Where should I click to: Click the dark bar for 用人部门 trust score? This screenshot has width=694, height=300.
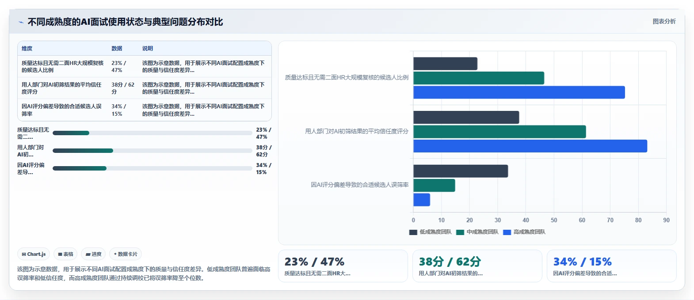(x=466, y=117)
